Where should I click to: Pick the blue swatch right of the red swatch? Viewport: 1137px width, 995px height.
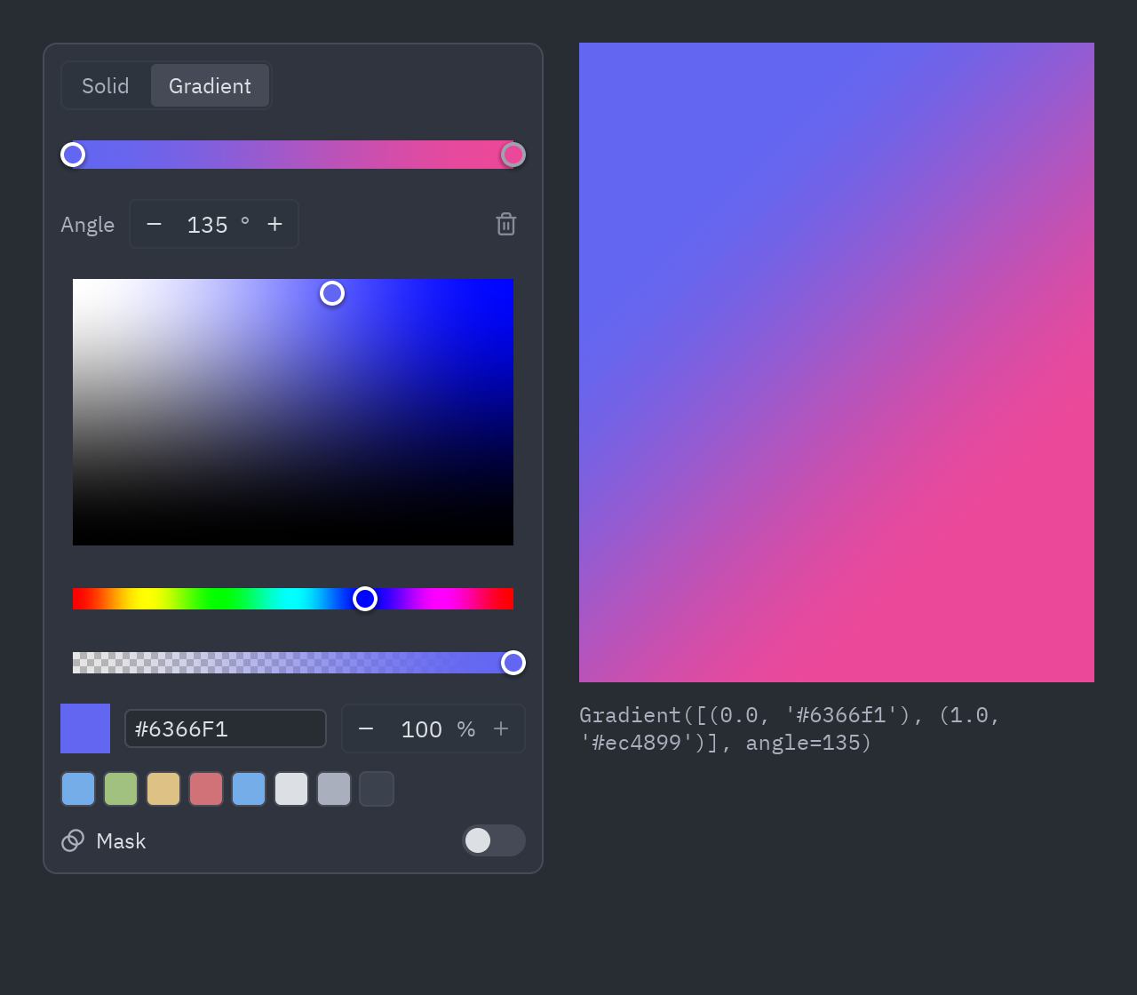[249, 789]
